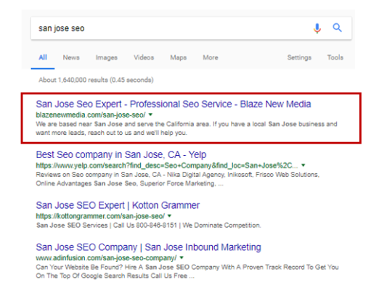This screenshot has width=387, height=290.
Task: Expand dropdown arrow beside the yelp.com URL
Action: (304, 165)
